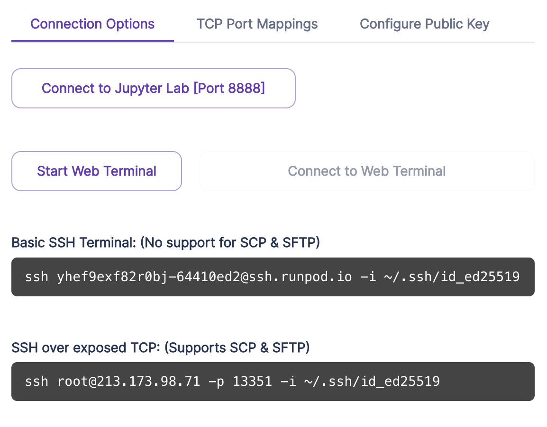This screenshot has height=427, width=547.
Task: Click the -p flag in the TCP command
Action: click(x=216, y=382)
